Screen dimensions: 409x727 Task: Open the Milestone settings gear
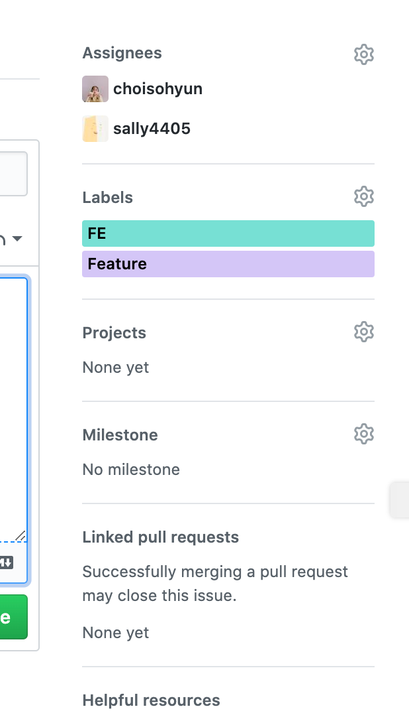[x=364, y=434]
